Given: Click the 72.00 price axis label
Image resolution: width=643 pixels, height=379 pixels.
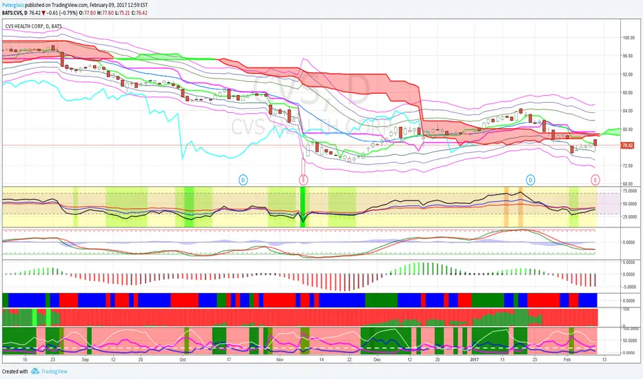Looking at the screenshot, I should point(628,166).
